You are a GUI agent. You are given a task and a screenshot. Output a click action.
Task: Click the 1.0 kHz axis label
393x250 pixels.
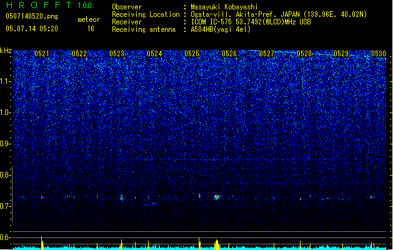coord(6,112)
